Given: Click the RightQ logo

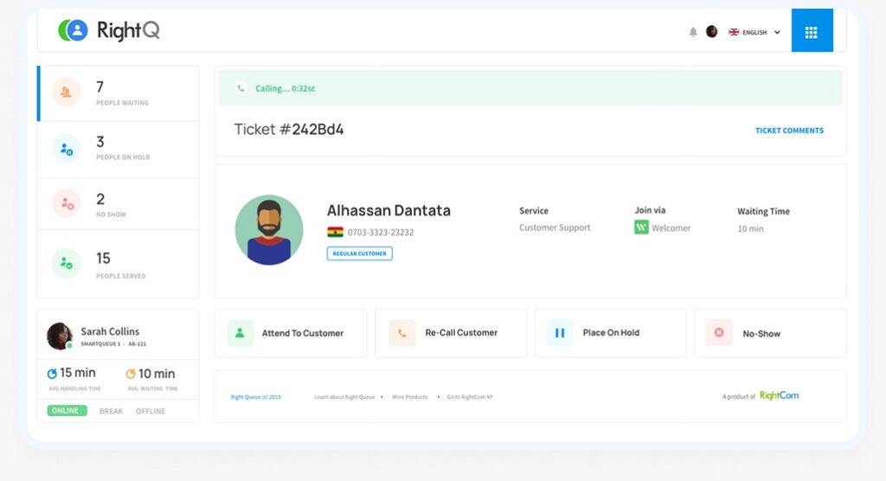Looking at the screenshot, I should (x=110, y=31).
